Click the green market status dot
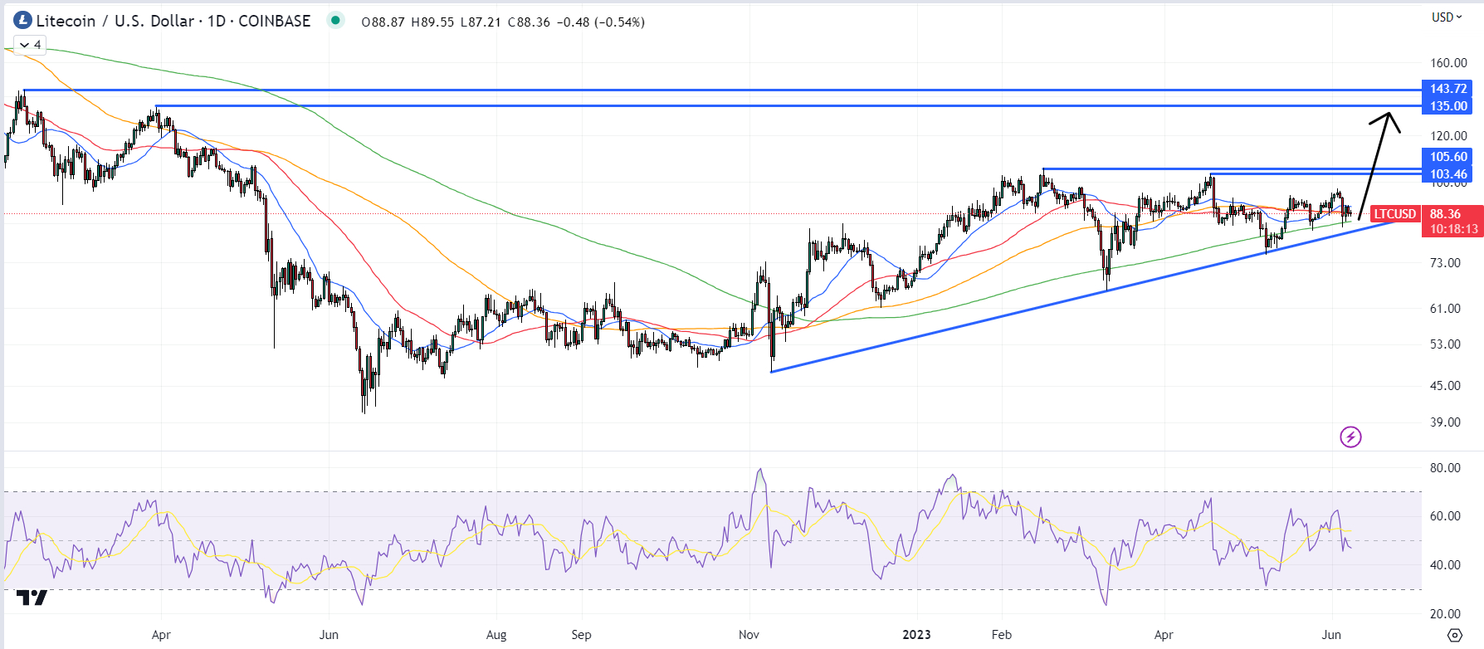1484x649 pixels. [x=335, y=20]
